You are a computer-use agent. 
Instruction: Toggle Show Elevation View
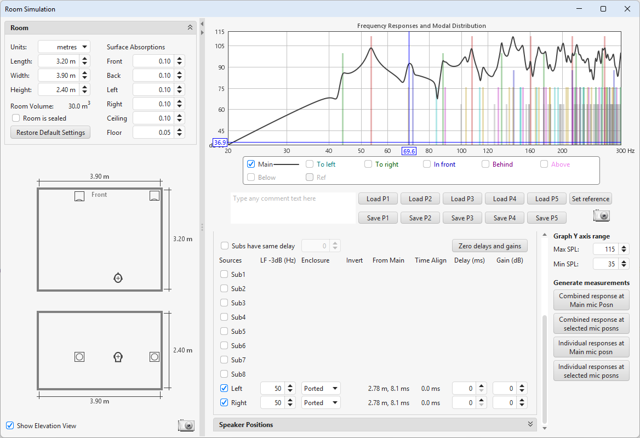[x=10, y=425]
